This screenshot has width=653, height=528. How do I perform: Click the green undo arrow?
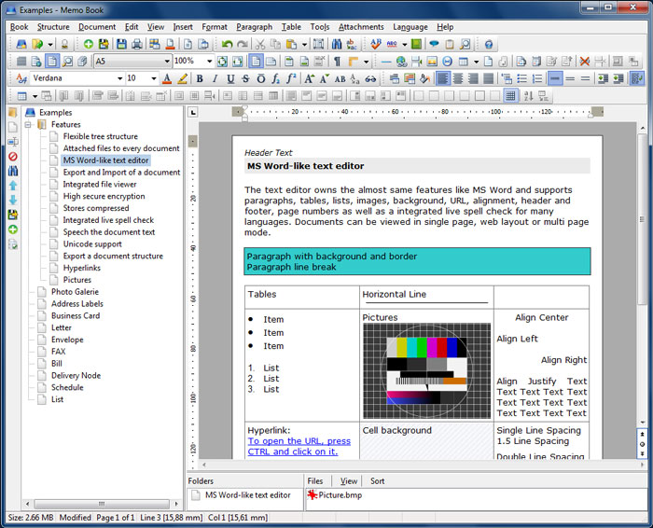[227, 44]
